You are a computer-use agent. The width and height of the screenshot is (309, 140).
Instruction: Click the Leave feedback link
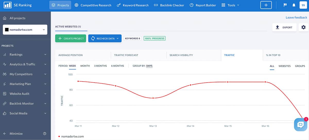click(x=296, y=17)
